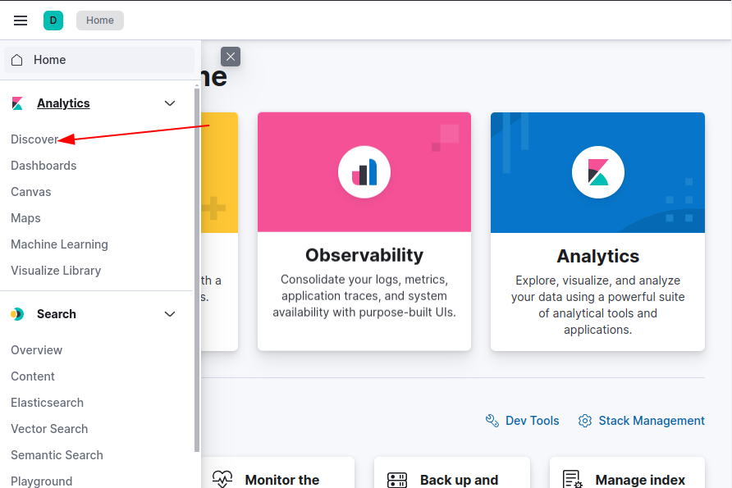Select Machine Learning in sidebar

59,244
